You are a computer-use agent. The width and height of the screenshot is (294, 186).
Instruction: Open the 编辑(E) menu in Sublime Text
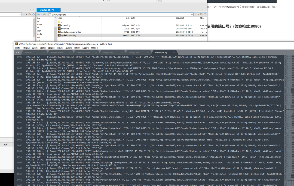click(x=26, y=48)
